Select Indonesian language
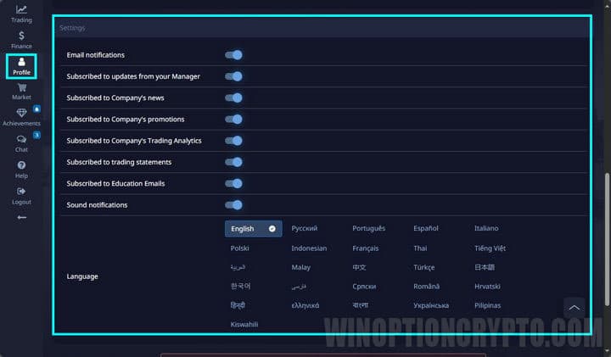The height and width of the screenshot is (357, 611). click(x=309, y=248)
